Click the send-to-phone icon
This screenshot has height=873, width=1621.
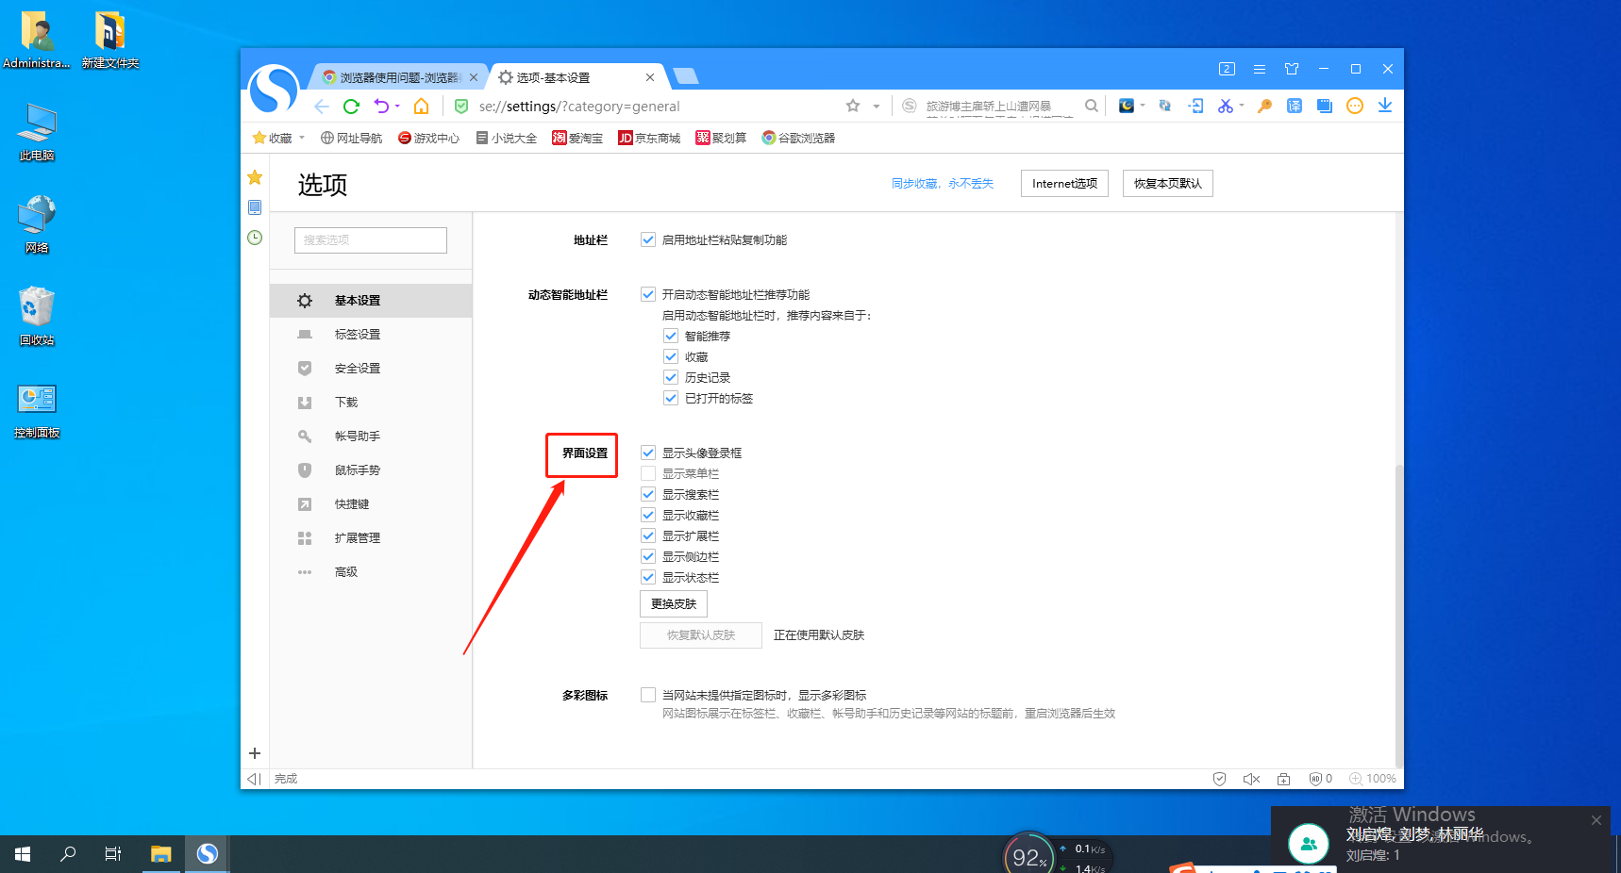[1196, 106]
